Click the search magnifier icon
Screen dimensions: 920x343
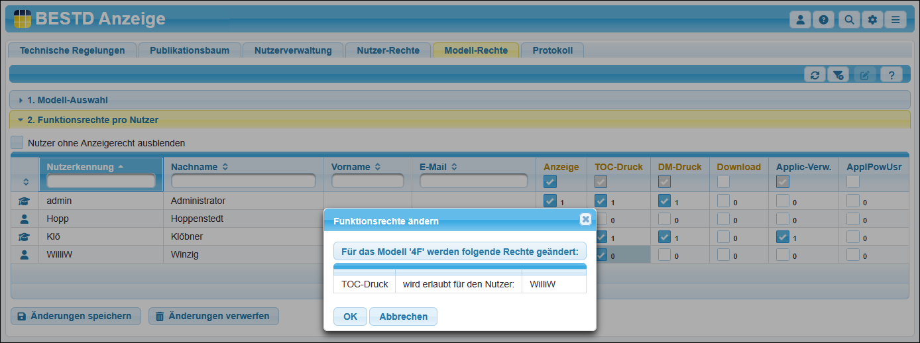pyautogui.click(x=848, y=20)
